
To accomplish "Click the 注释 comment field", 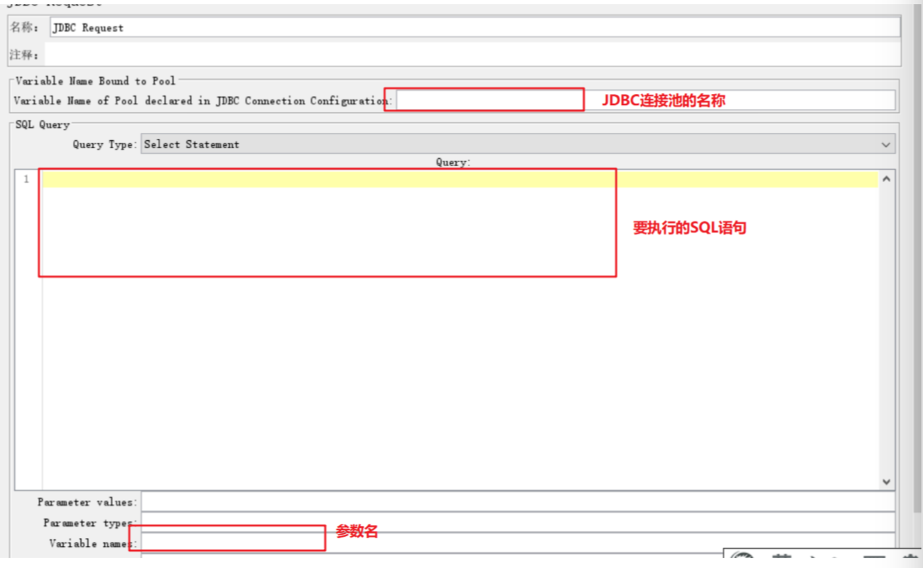I will 472,54.
